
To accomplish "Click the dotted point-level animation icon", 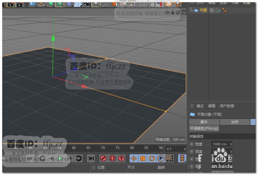I will click(x=170, y=159).
